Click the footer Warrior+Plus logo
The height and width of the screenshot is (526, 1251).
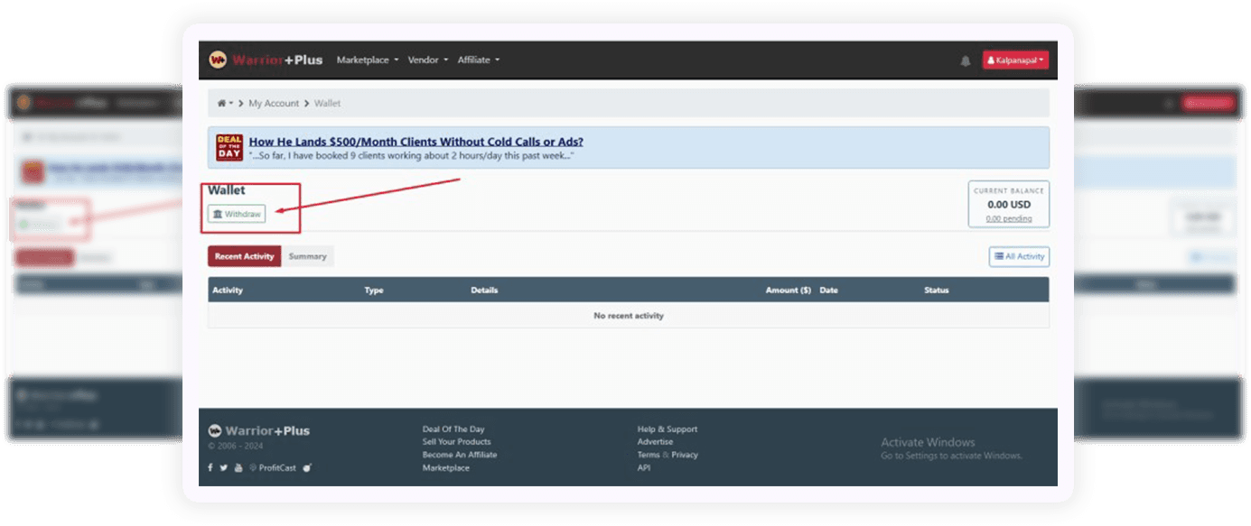(259, 430)
